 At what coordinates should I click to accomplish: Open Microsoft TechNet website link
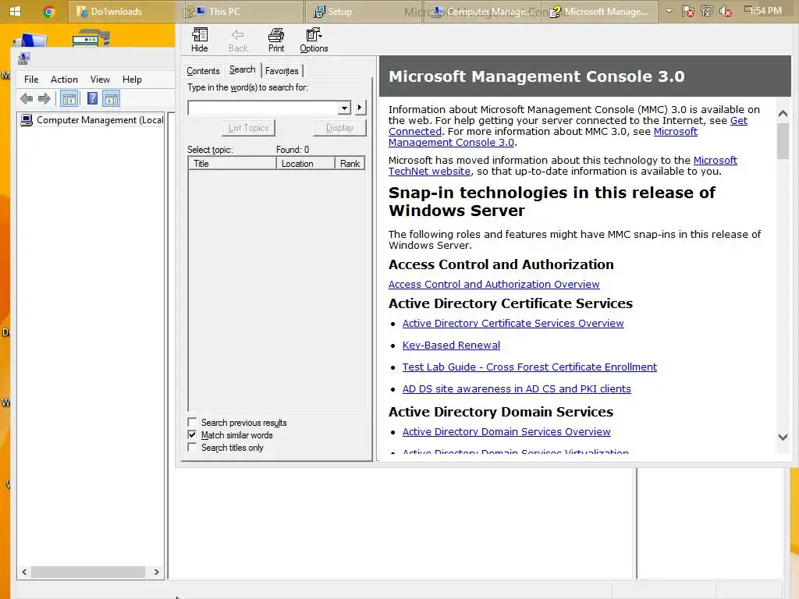coord(716,161)
